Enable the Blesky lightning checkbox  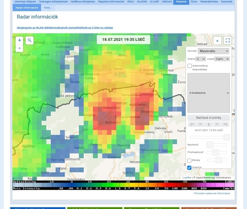(189, 161)
